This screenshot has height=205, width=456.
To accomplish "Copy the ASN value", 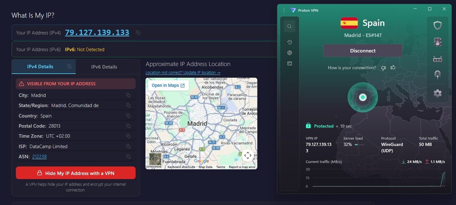I will point(128,156).
